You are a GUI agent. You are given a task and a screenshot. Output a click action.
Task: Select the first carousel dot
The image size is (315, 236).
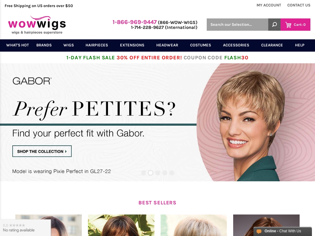[x=143, y=173]
